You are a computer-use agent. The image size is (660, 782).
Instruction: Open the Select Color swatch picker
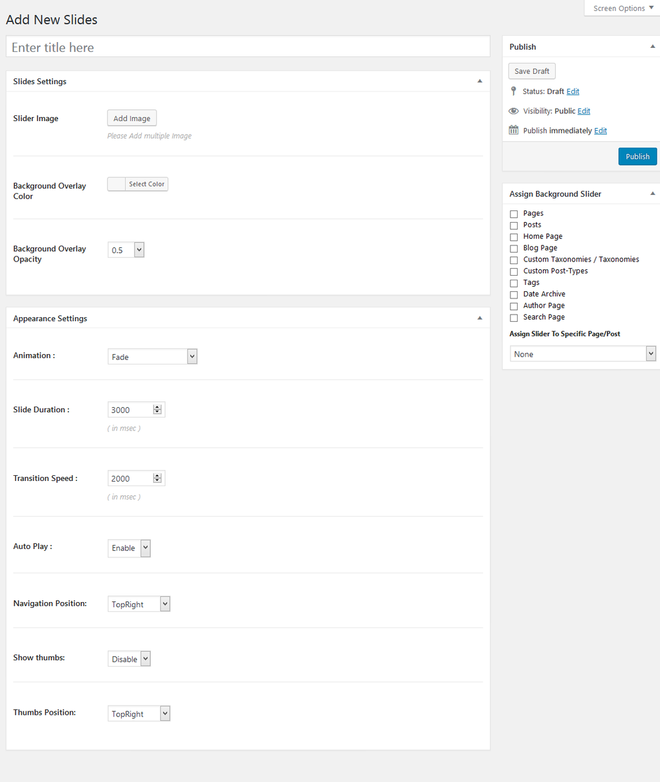138,184
